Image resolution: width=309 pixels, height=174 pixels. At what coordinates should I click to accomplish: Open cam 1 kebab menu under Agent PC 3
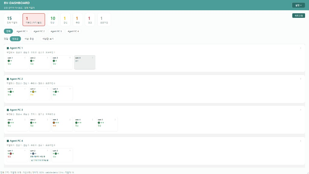(x=25, y=120)
